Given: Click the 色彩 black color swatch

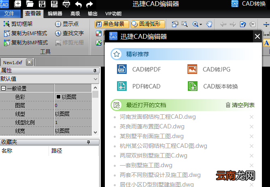Looking at the screenshot, I should [58, 97].
